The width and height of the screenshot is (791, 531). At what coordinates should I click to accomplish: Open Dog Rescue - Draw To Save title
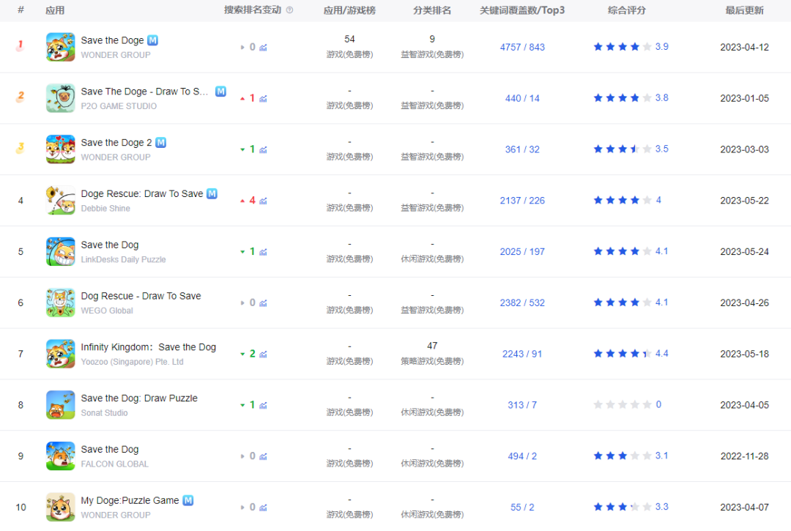[141, 296]
